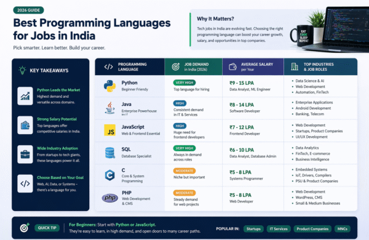Click the Strong Salary Potential heading

(x=57, y=119)
